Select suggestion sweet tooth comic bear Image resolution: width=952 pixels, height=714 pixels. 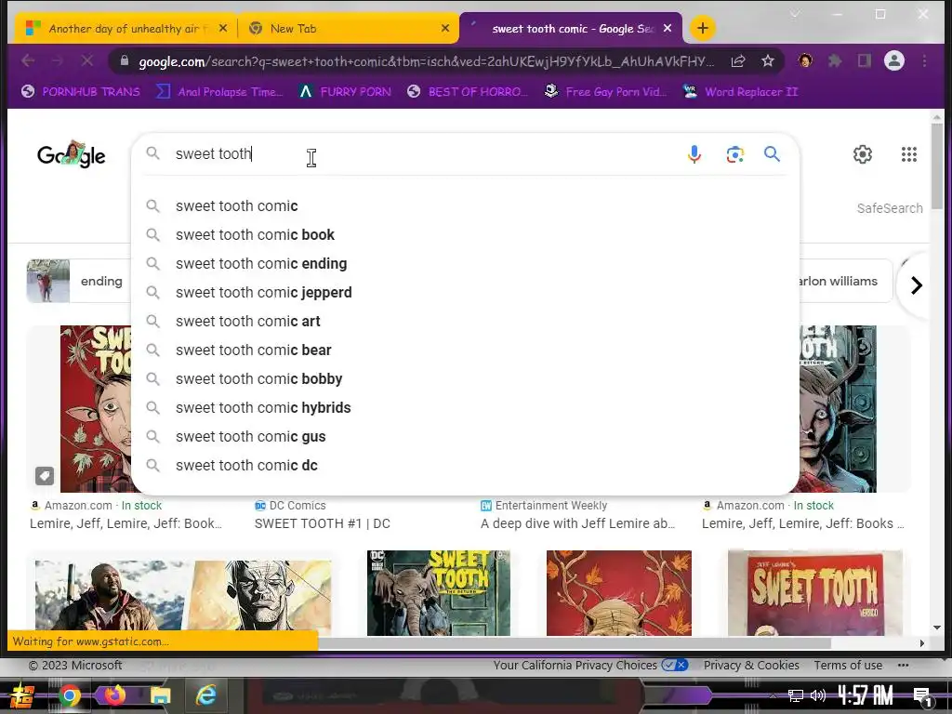point(465,350)
